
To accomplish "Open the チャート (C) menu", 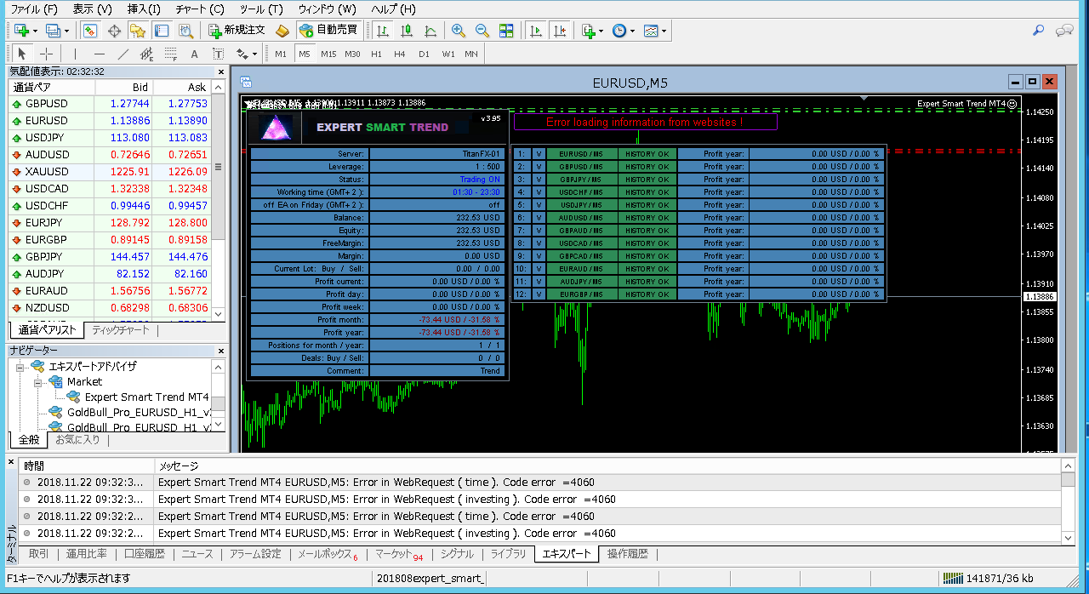I will coord(200,9).
